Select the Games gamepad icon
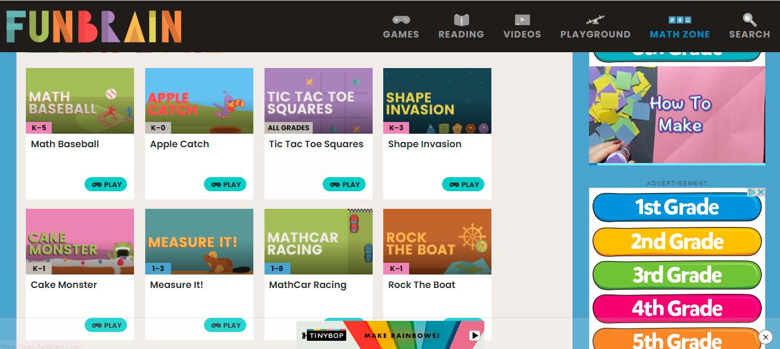The height and width of the screenshot is (349, 780). click(400, 19)
